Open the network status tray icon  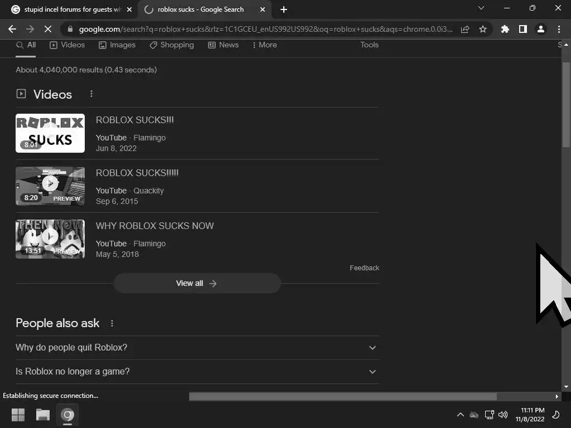coord(489,415)
